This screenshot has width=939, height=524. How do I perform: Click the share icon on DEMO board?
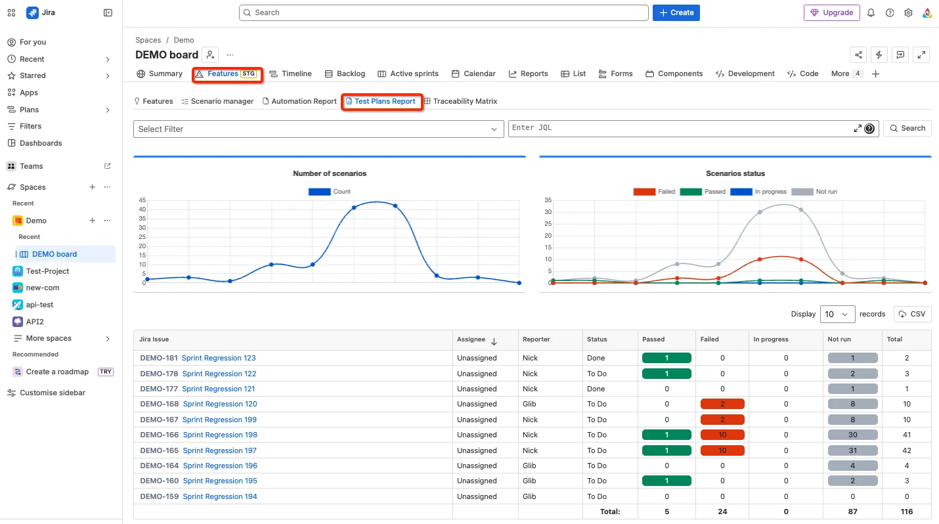click(858, 55)
